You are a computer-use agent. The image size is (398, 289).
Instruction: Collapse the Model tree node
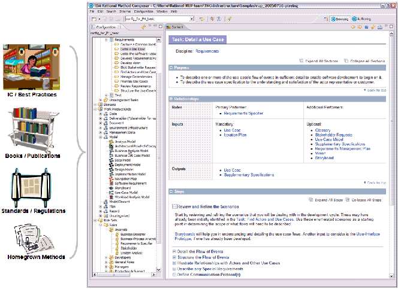point(101,137)
